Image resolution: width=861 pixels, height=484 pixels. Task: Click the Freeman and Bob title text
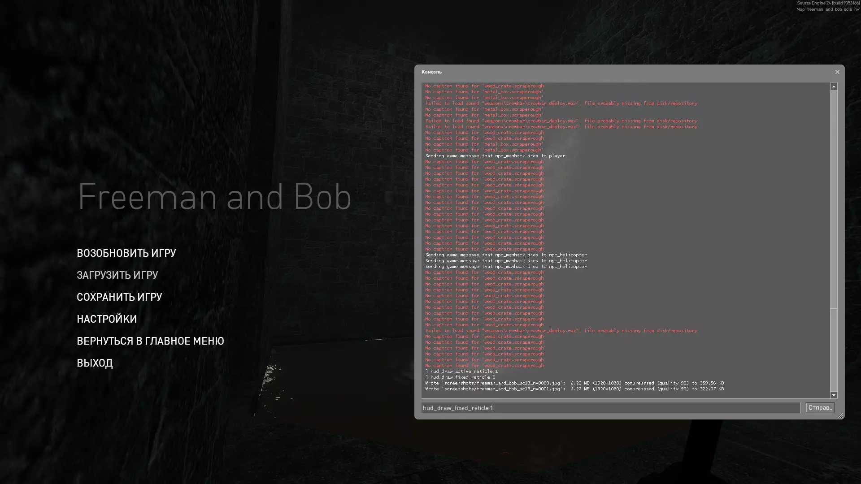point(214,196)
